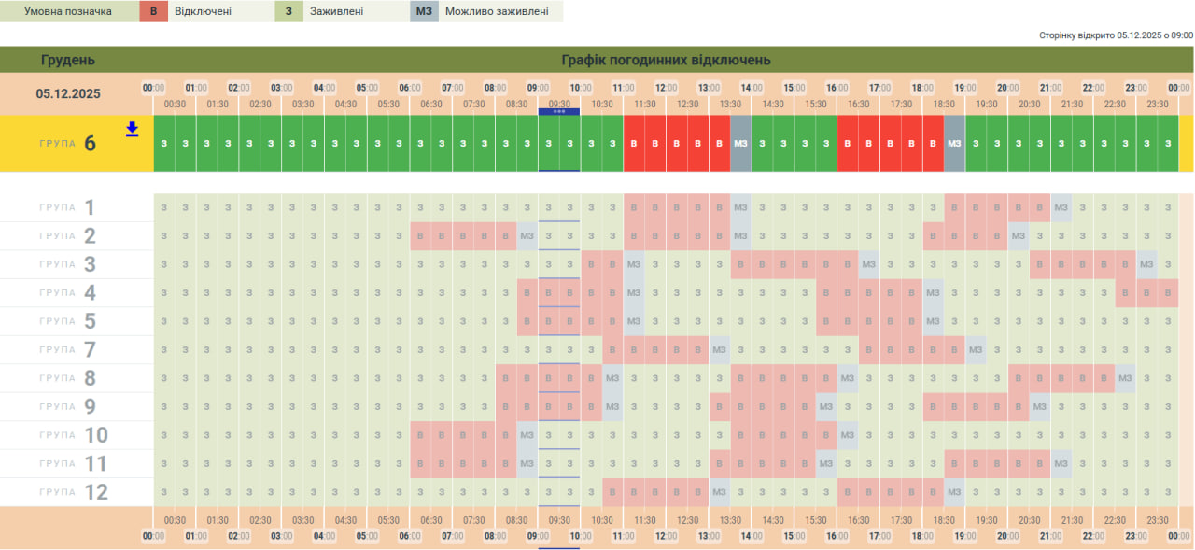The image size is (1195, 550).
Task: Click the 05.12.2025 date cell
Action: coord(68,93)
